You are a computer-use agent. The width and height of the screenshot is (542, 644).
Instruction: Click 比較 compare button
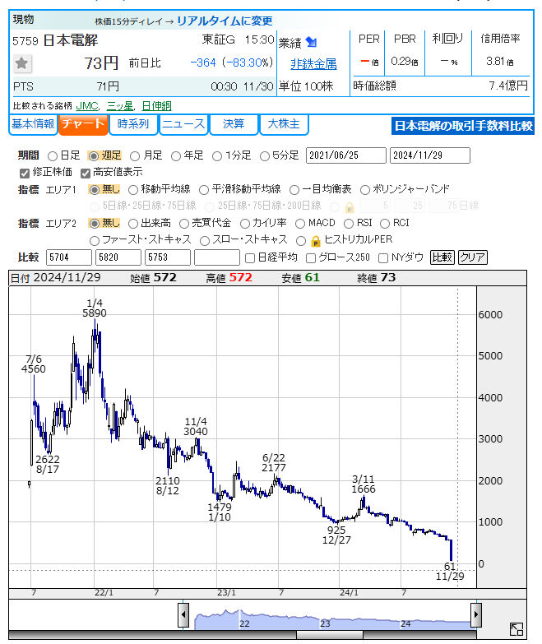point(442,257)
